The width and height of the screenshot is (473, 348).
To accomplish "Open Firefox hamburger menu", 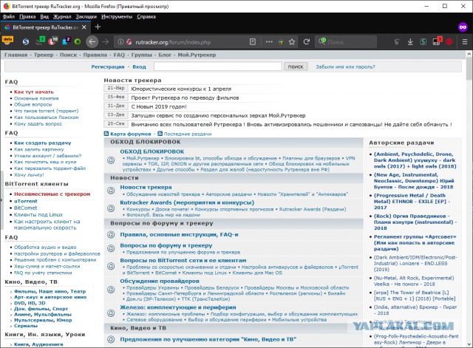I will [465, 42].
